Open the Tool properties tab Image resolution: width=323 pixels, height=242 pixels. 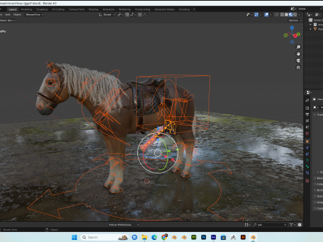point(308,100)
